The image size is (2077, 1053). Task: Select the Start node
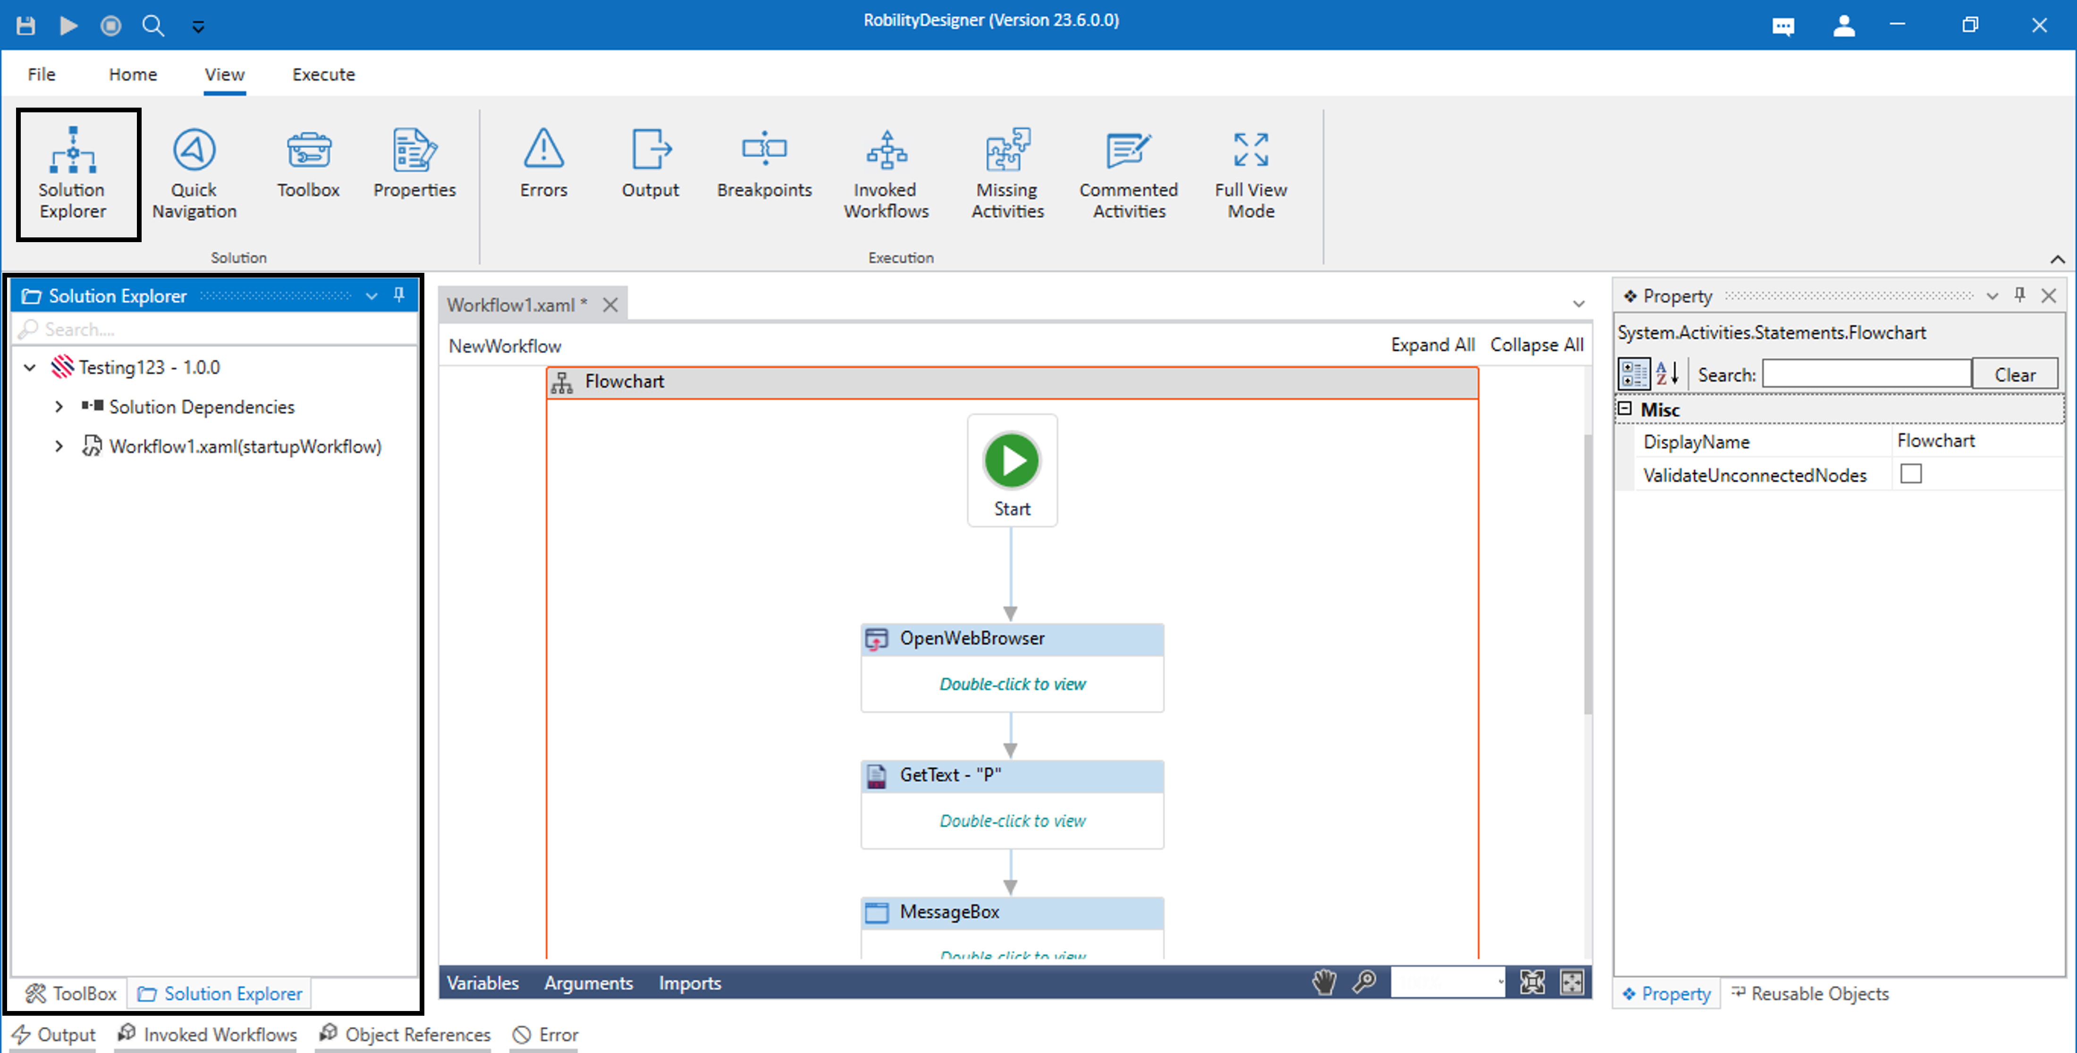[1012, 471]
